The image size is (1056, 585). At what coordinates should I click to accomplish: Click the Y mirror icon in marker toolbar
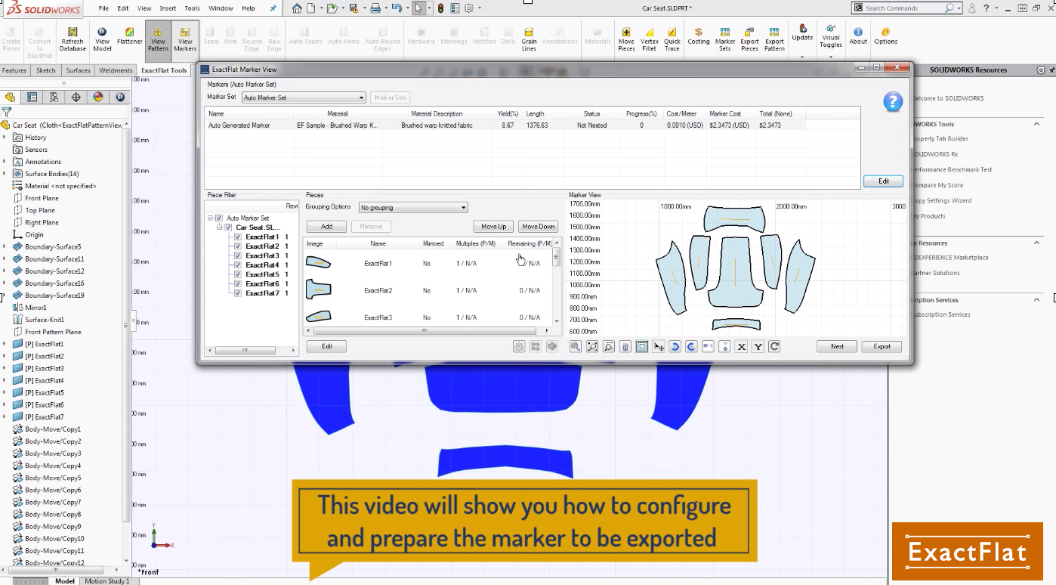click(758, 346)
